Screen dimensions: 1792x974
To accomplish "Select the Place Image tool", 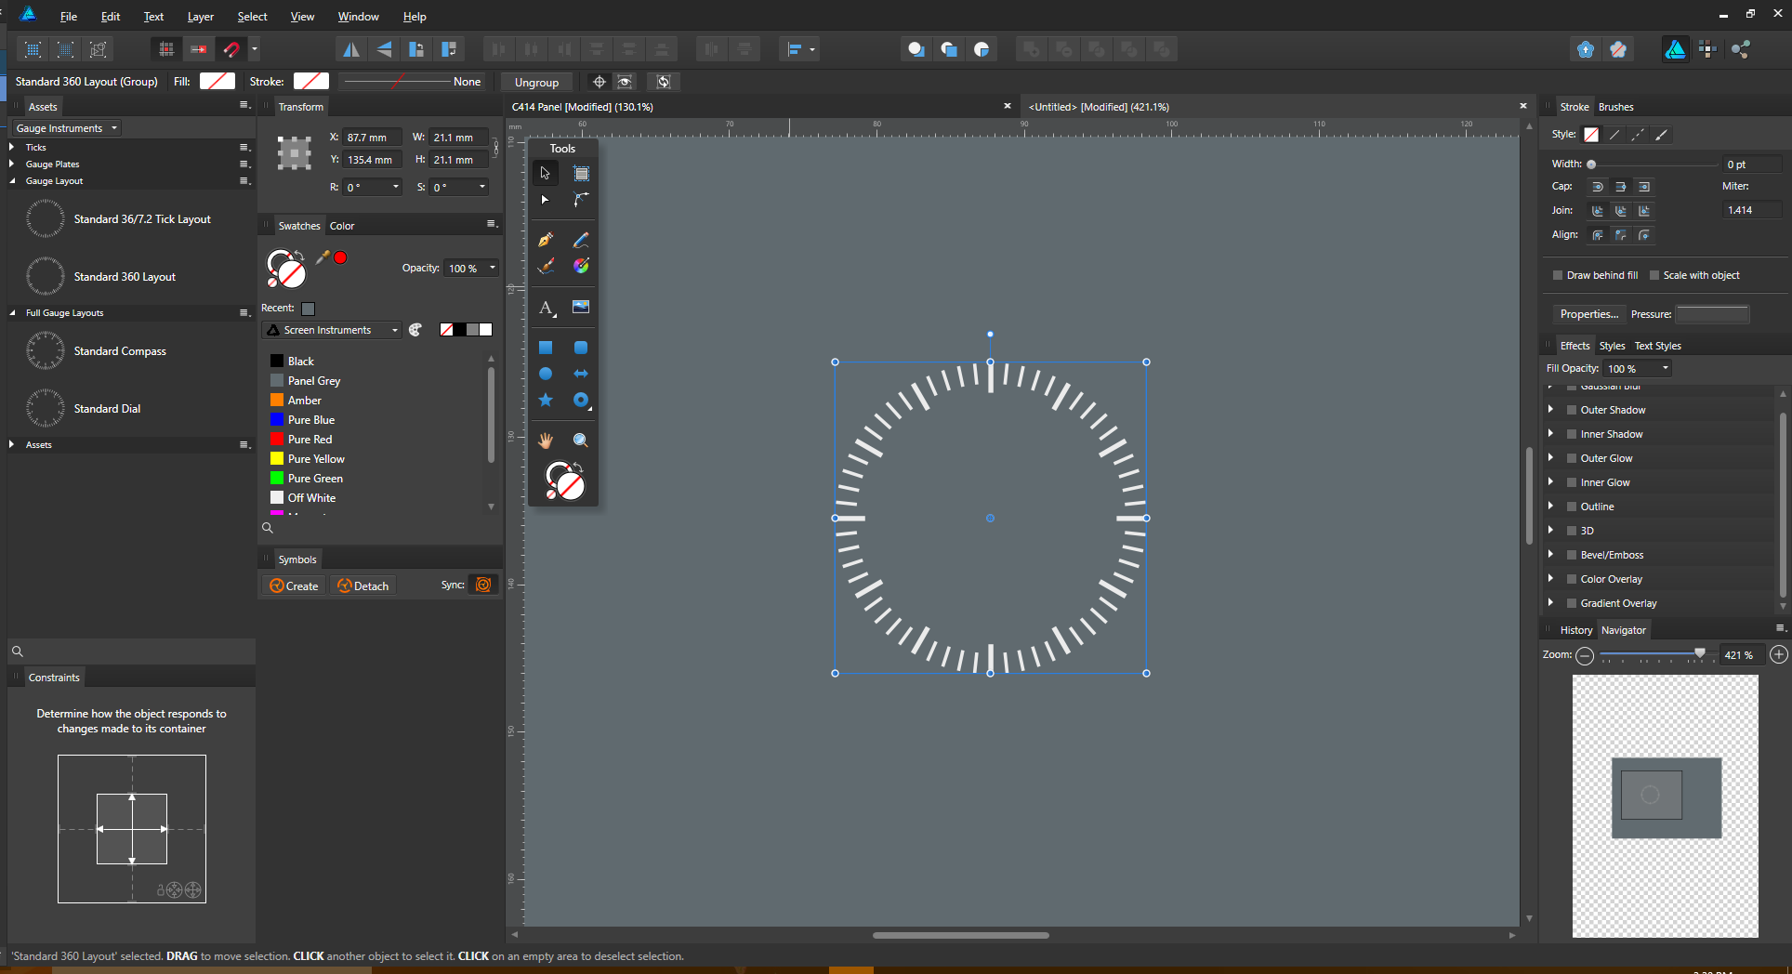I will 581,307.
